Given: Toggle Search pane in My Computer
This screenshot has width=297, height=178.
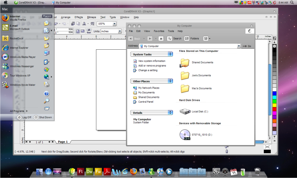Looking at the screenshot, I should [x=174, y=39].
